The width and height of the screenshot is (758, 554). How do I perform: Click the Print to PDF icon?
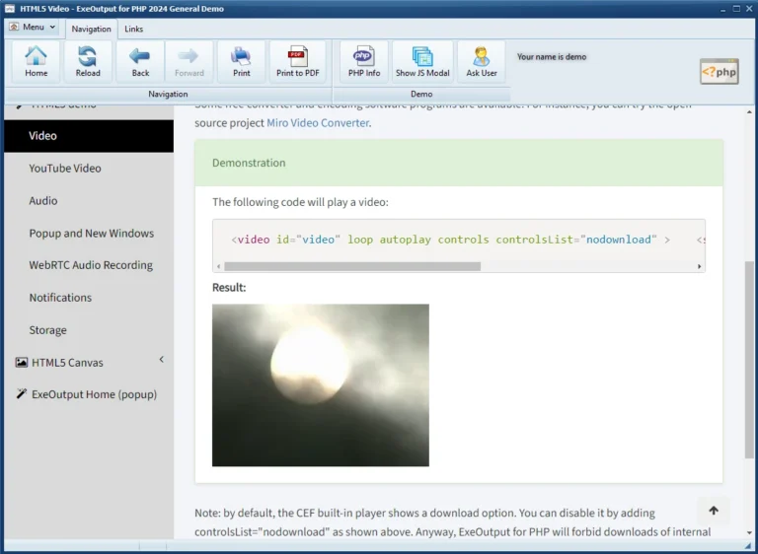297,61
